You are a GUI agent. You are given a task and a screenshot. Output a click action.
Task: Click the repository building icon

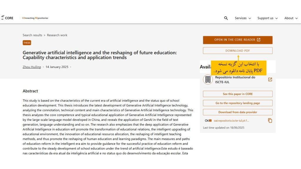pos(208,79)
